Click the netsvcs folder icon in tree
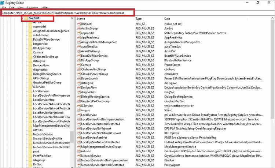The width and height of the screenshot is (275, 168). (30, 130)
